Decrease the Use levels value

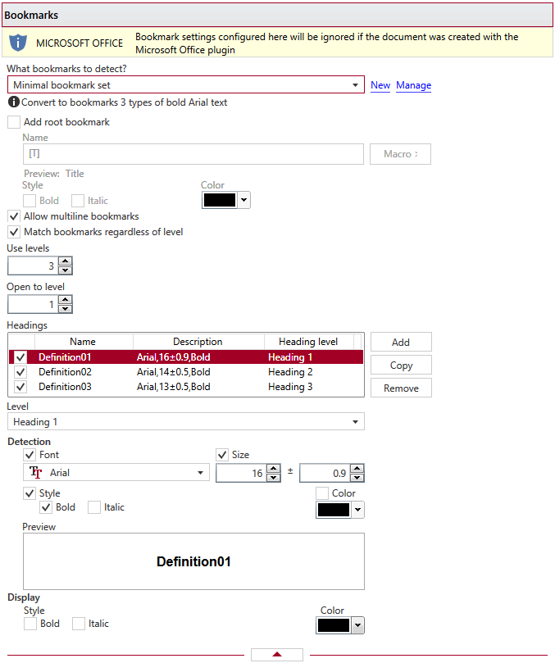[x=65, y=270]
